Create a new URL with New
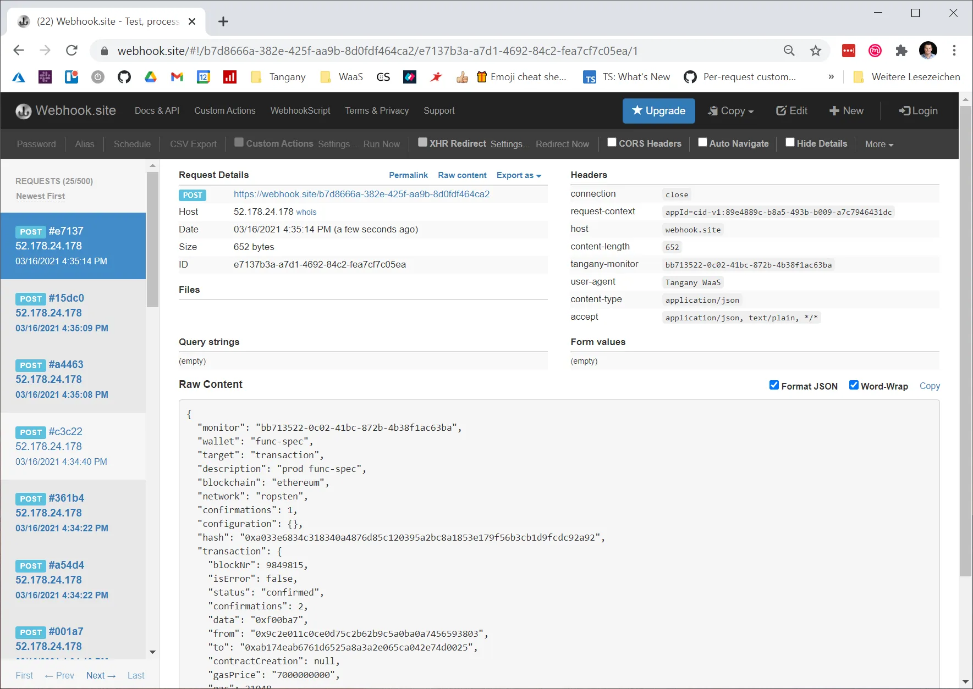The image size is (973, 689). (846, 110)
